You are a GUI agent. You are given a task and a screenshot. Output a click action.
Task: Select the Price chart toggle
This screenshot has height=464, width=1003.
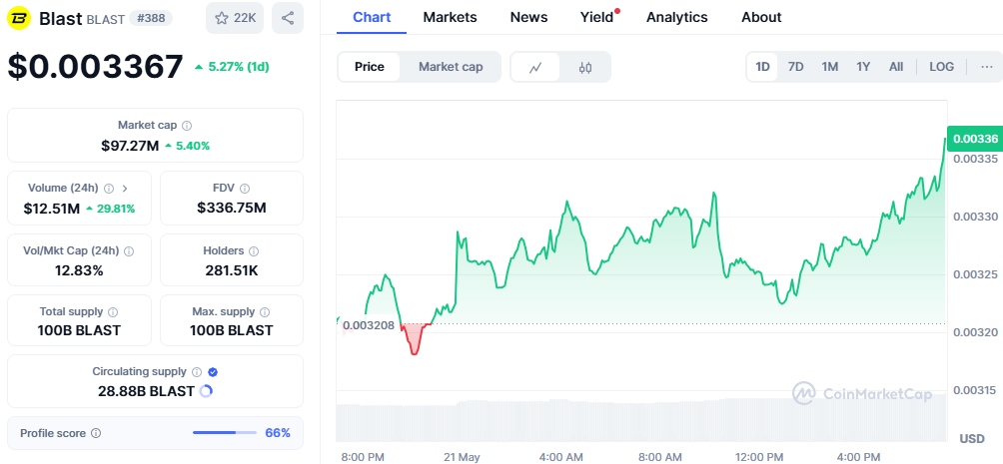(x=369, y=67)
